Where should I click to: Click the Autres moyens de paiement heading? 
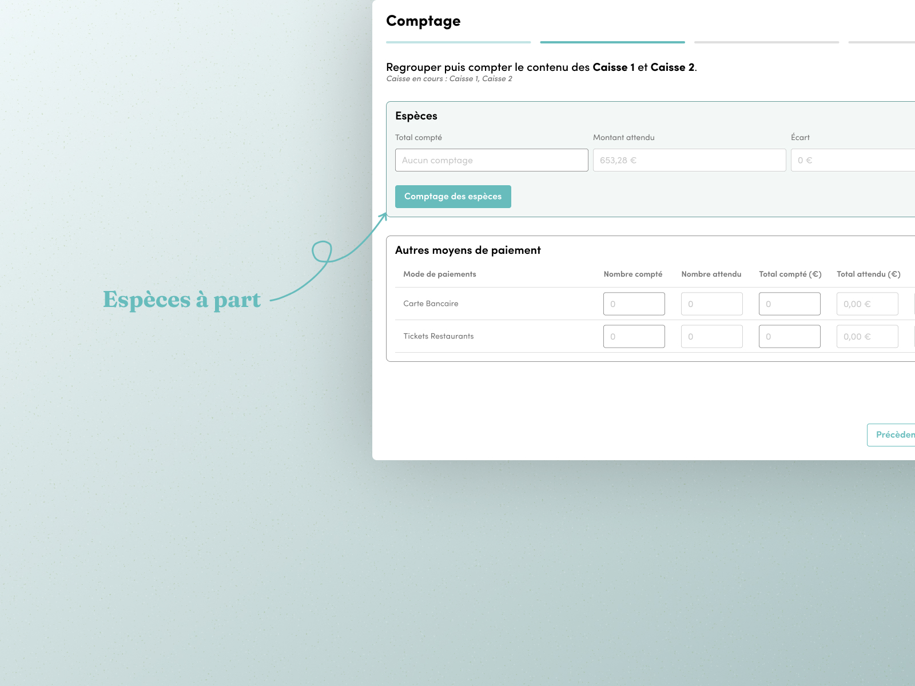468,250
